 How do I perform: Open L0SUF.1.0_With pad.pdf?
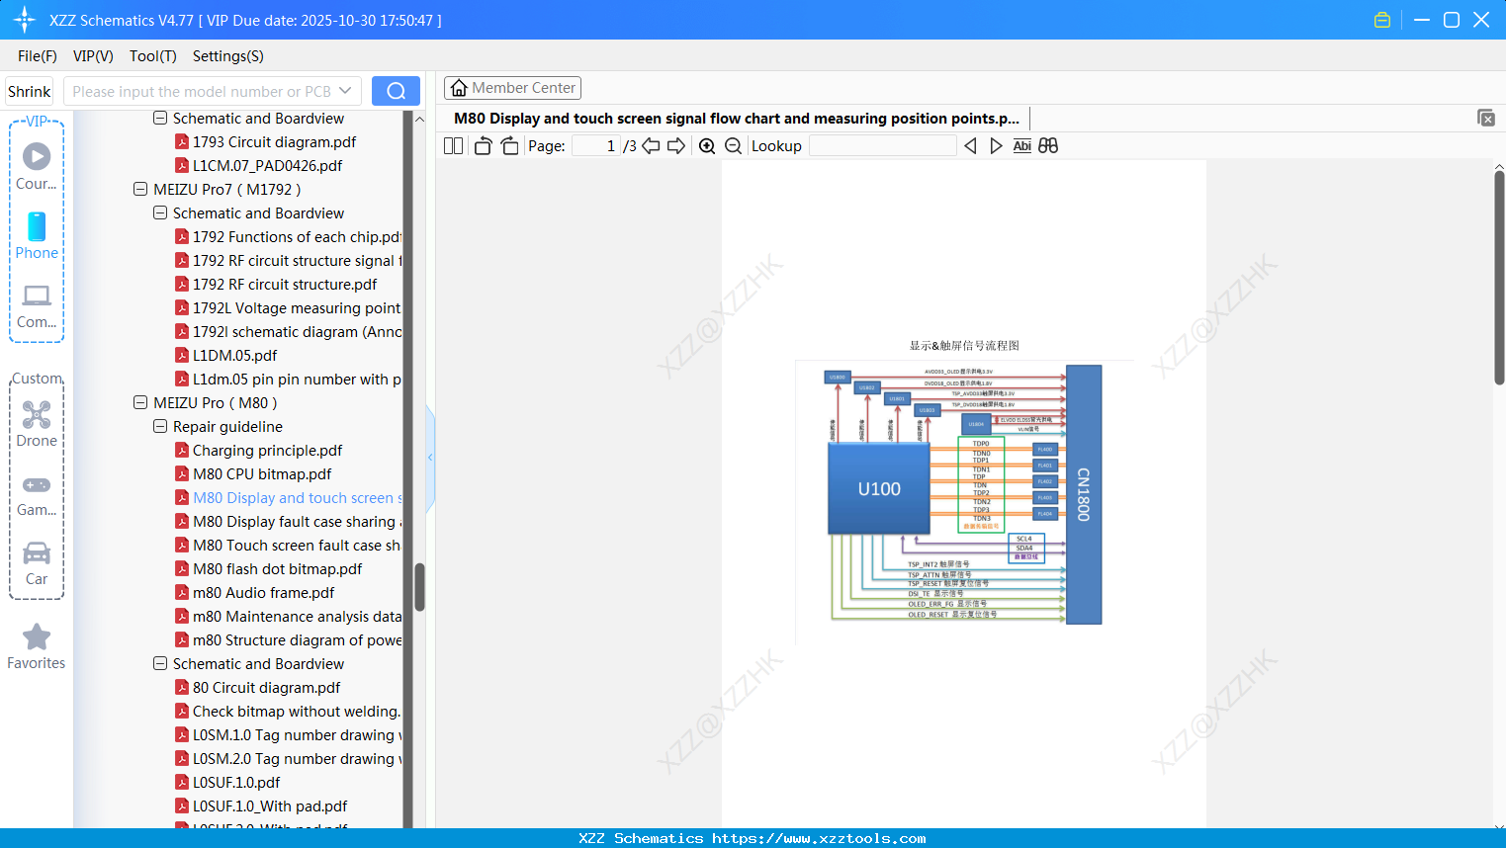[x=261, y=806]
